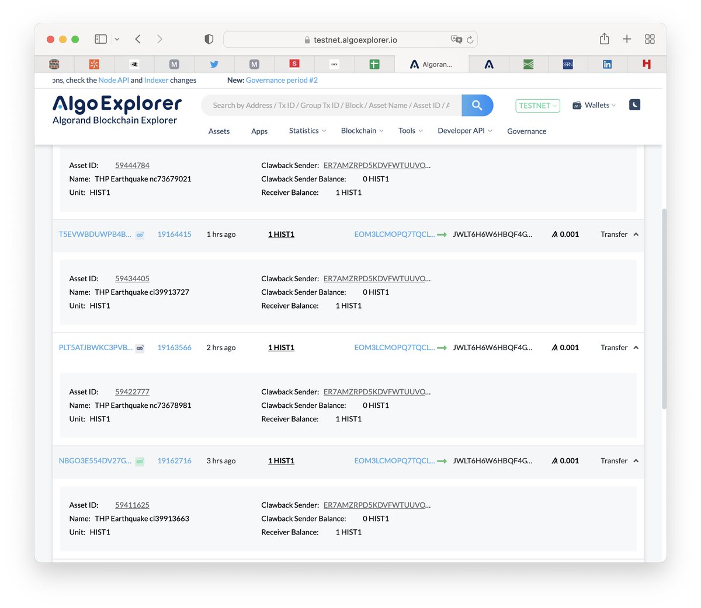Viewport: 701px width, 608px height.
Task: Open the Assets menu item
Action: (219, 131)
